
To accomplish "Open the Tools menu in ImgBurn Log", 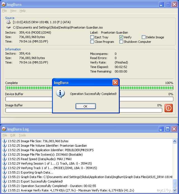I will tap(22, 135).
